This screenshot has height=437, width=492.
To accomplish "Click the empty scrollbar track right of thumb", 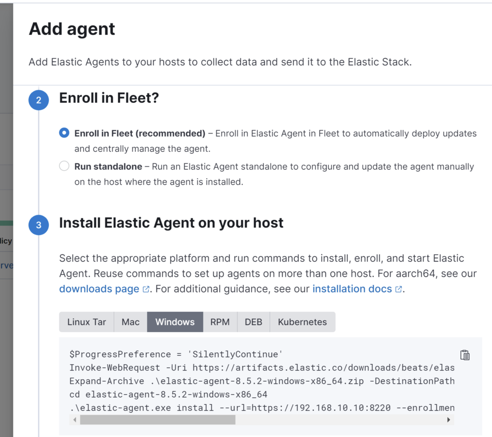I will (x=340, y=420).
